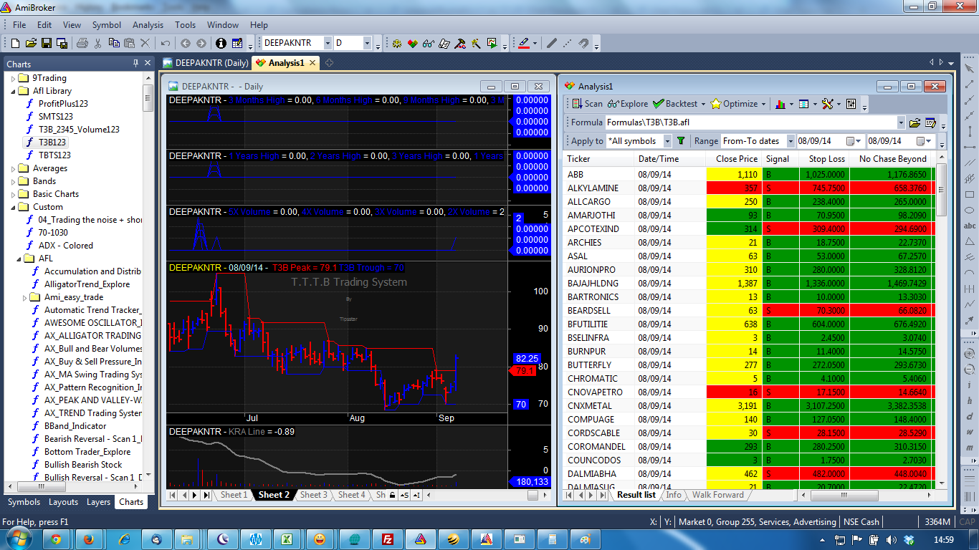979x550 pixels.
Task: Open the Backtest dropdown arrow
Action: coord(703,104)
